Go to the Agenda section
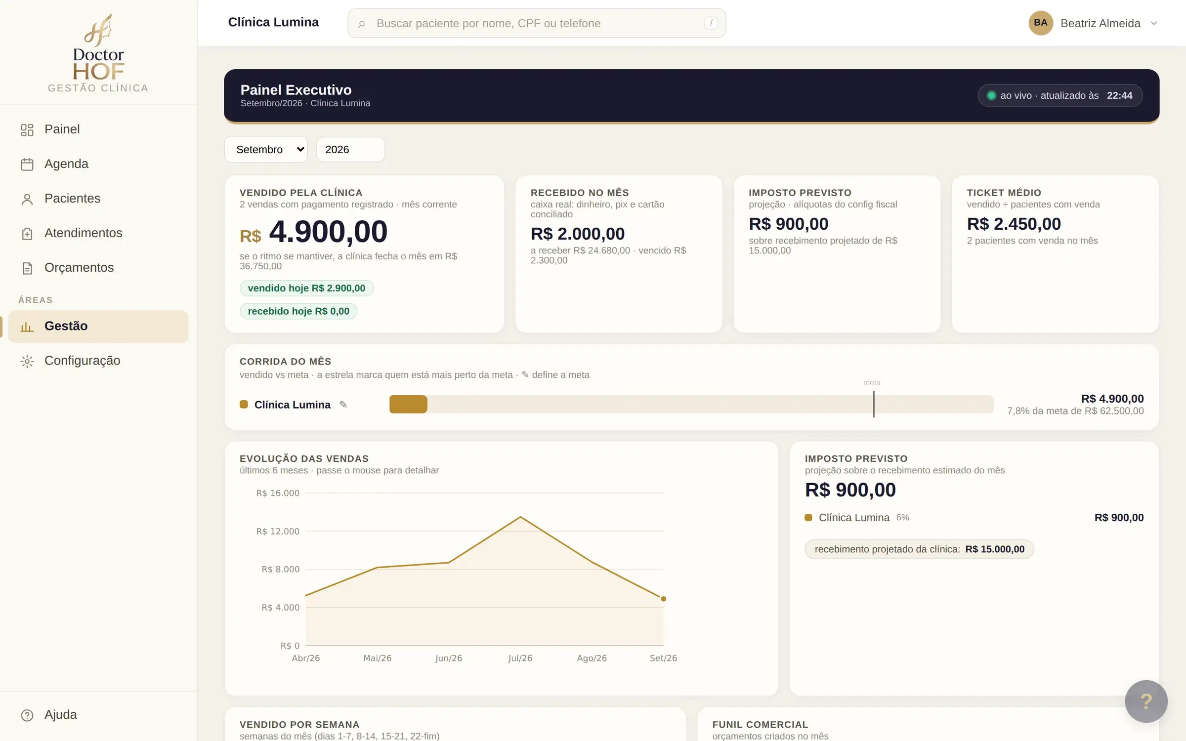The height and width of the screenshot is (741, 1186). point(98,164)
